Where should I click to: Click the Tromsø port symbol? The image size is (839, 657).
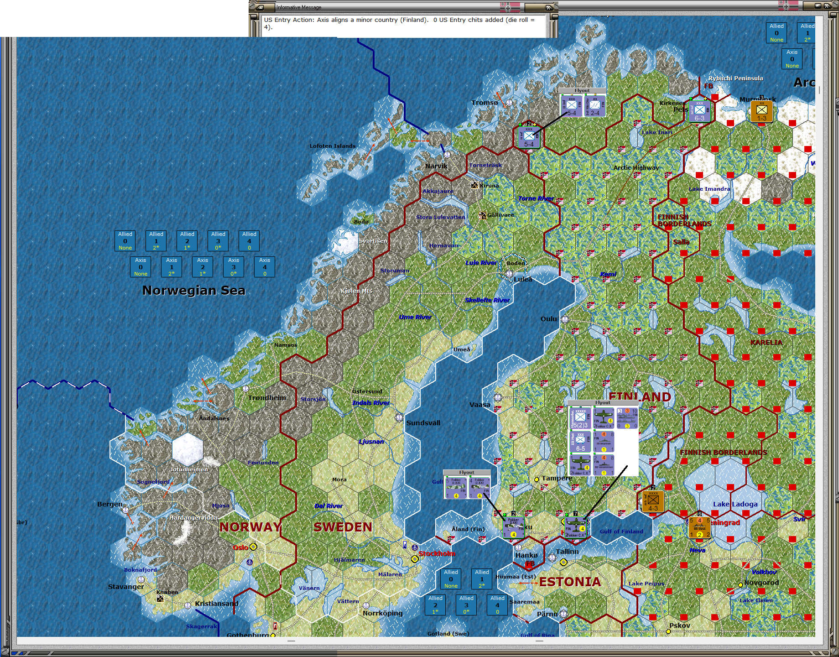tap(509, 103)
